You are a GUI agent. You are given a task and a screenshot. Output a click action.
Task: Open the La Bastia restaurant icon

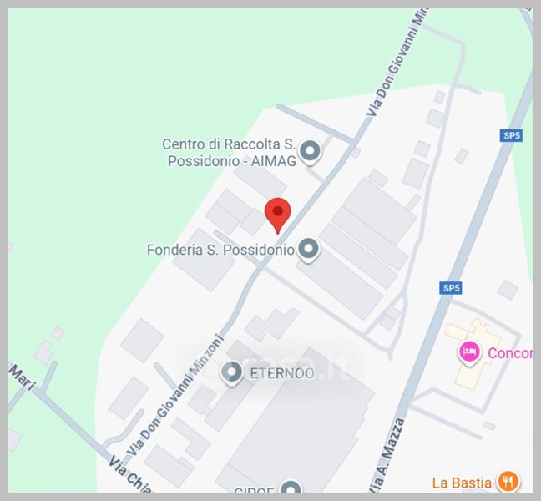click(x=508, y=481)
